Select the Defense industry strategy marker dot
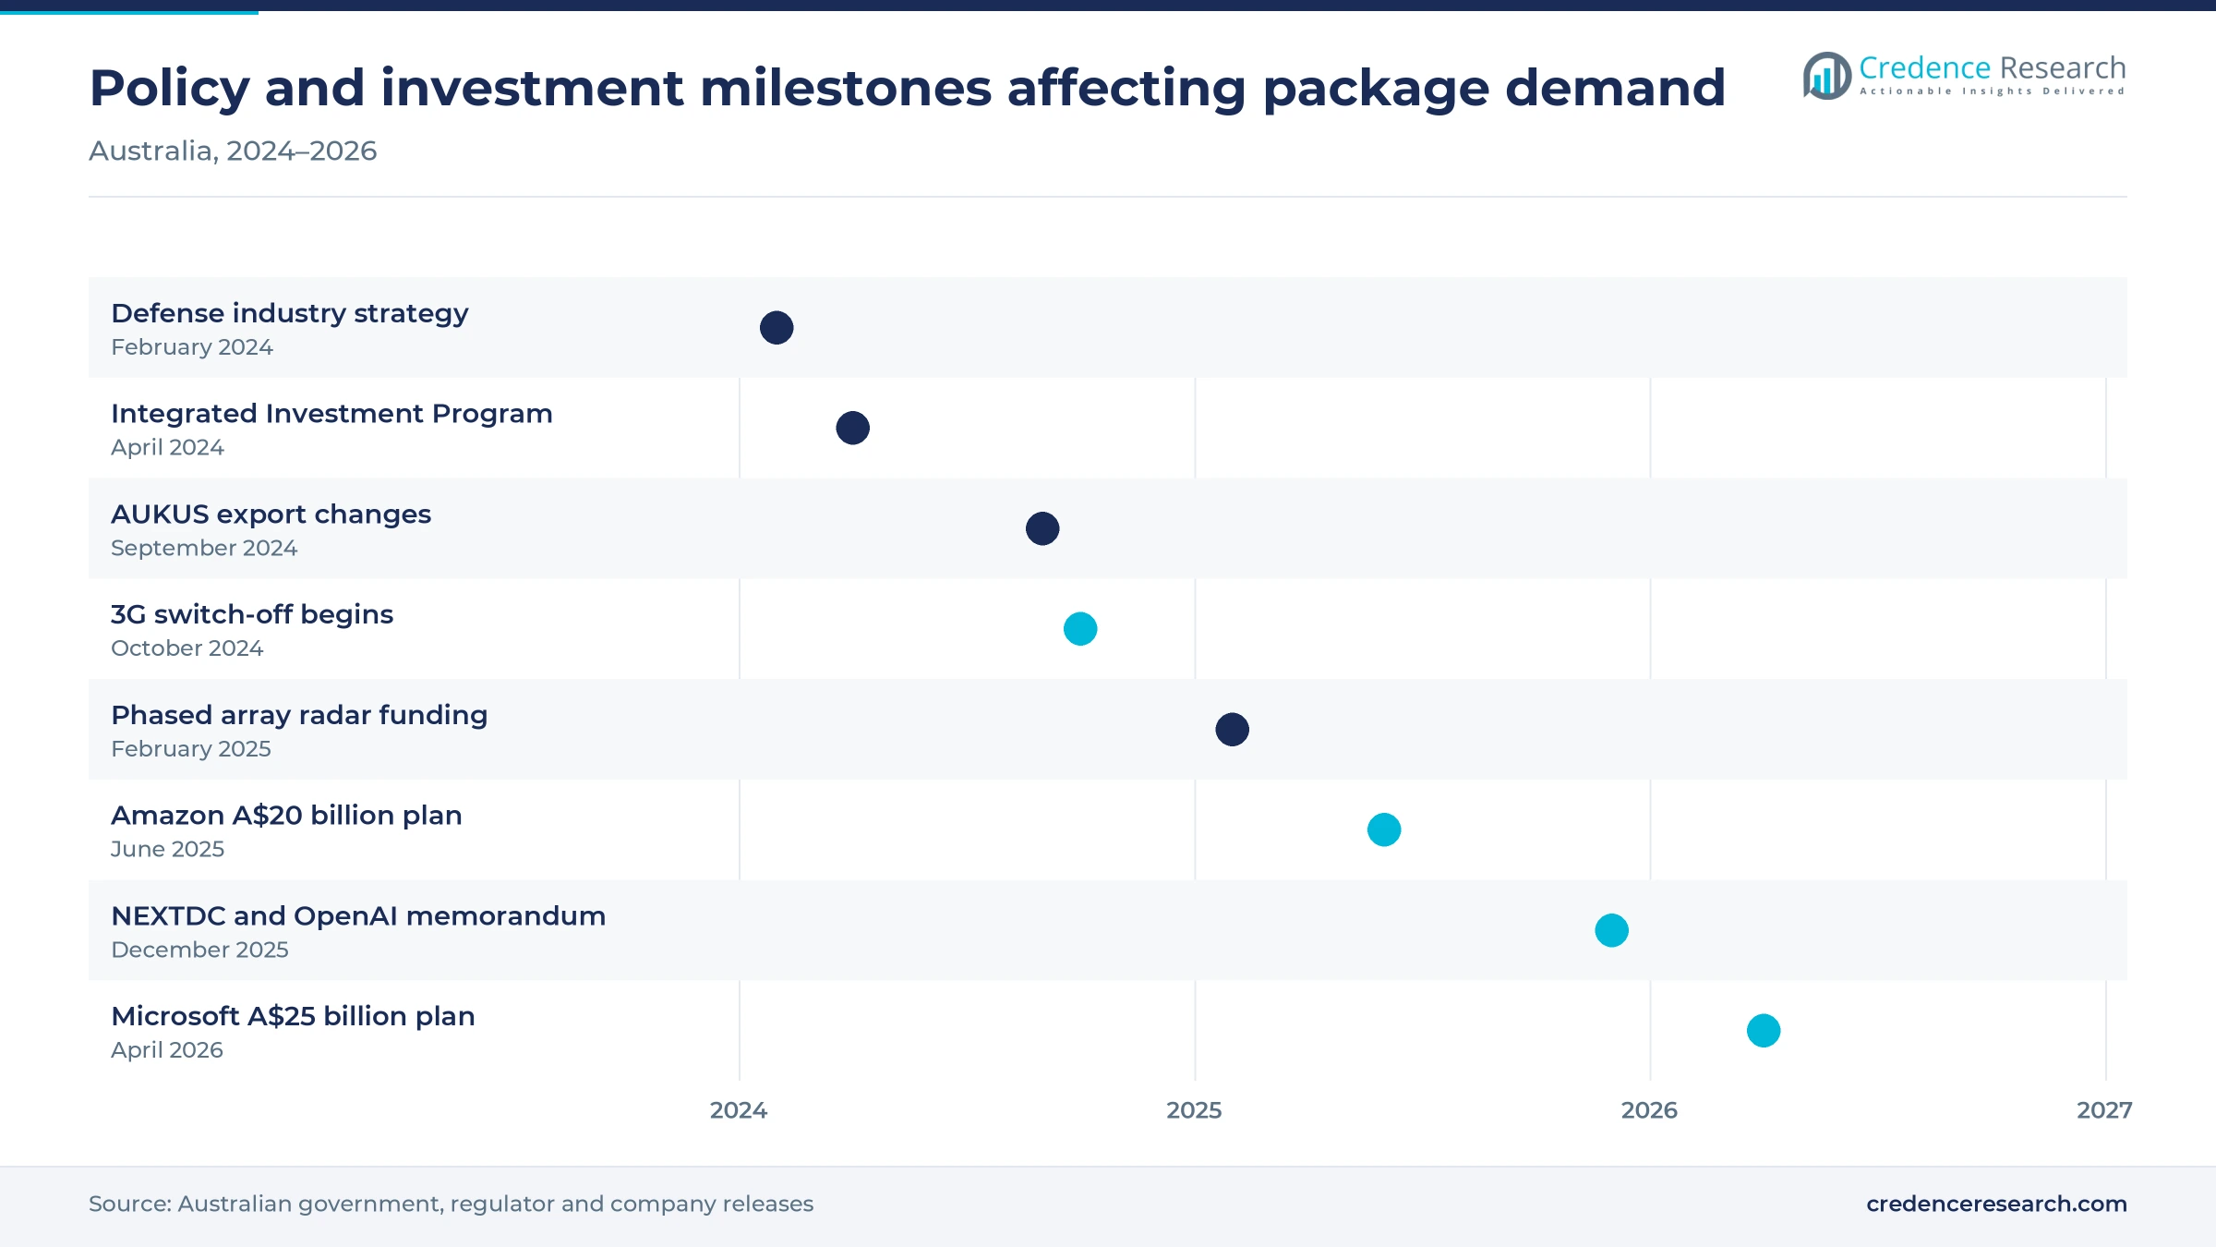Screen dimensions: 2216x1247 777,328
